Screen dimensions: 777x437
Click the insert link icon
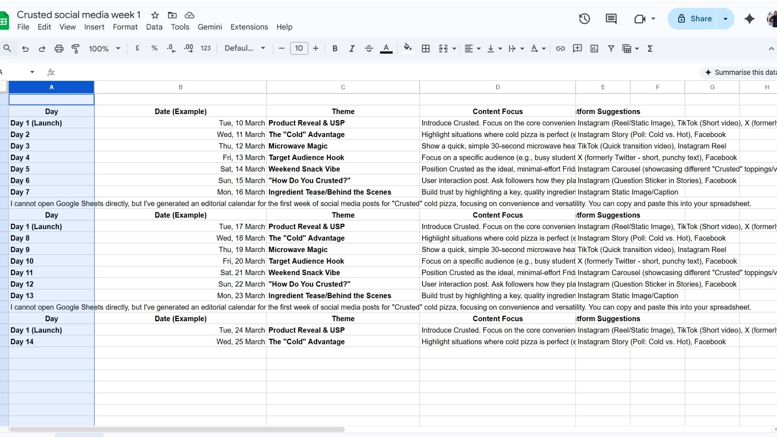click(x=560, y=49)
